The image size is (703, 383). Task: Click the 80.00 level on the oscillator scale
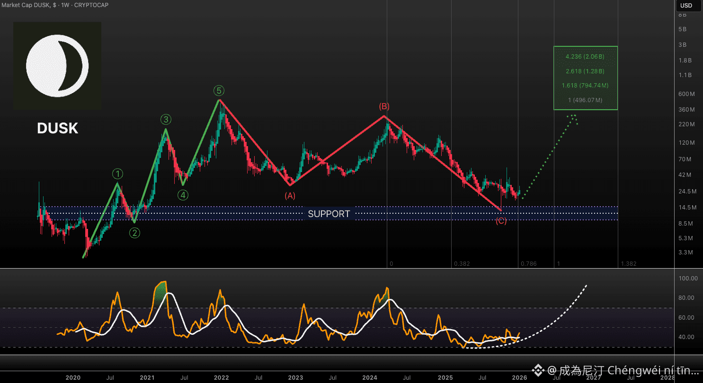pyautogui.click(x=686, y=298)
